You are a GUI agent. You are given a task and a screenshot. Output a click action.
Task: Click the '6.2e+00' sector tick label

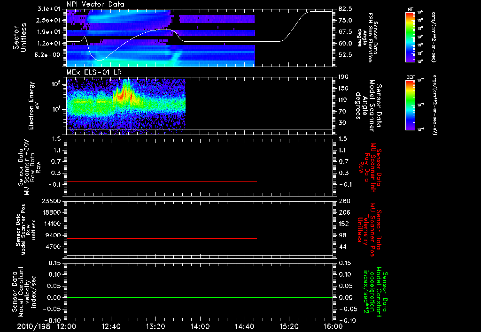coord(49,55)
